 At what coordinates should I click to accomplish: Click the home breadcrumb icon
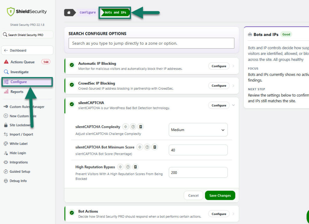pos(69,12)
